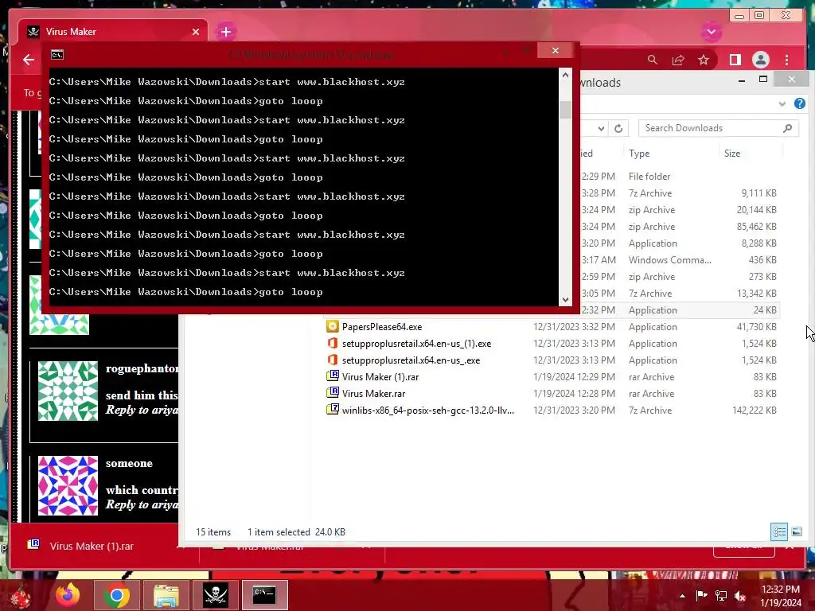815x611 pixels.
Task: Click the search magnifier in Explorer
Action: (x=787, y=128)
